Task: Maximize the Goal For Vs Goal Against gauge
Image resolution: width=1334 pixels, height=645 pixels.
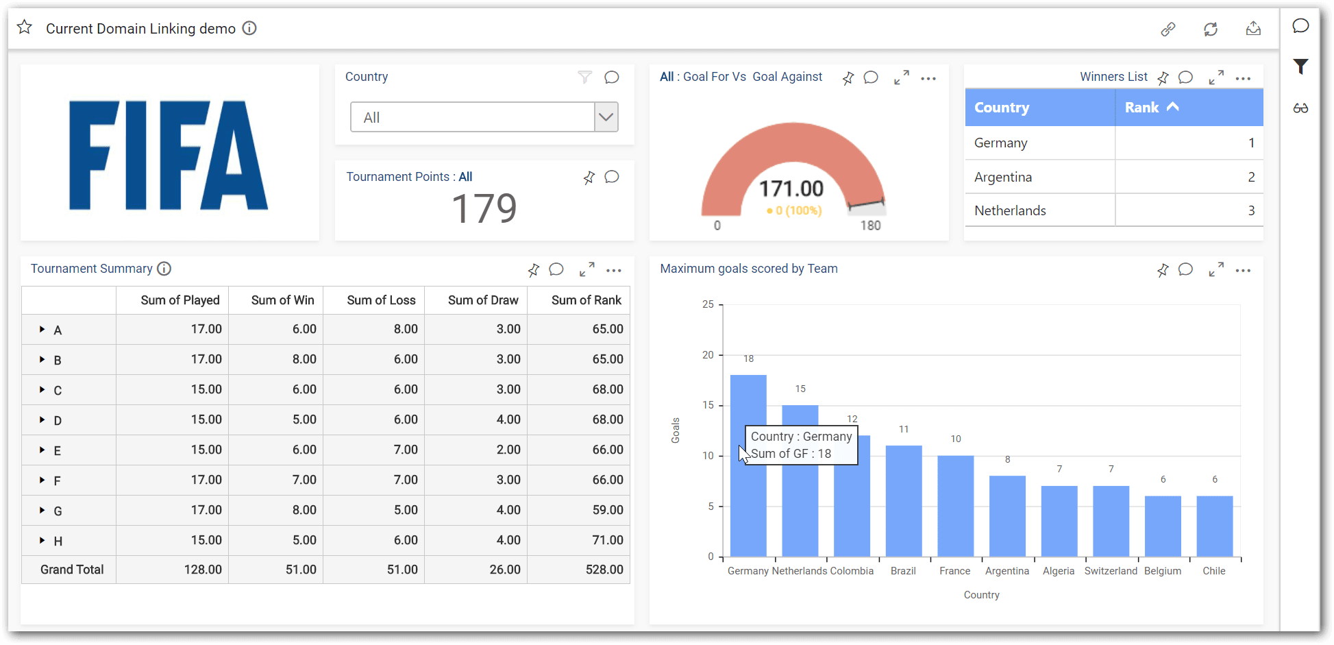Action: (x=902, y=77)
